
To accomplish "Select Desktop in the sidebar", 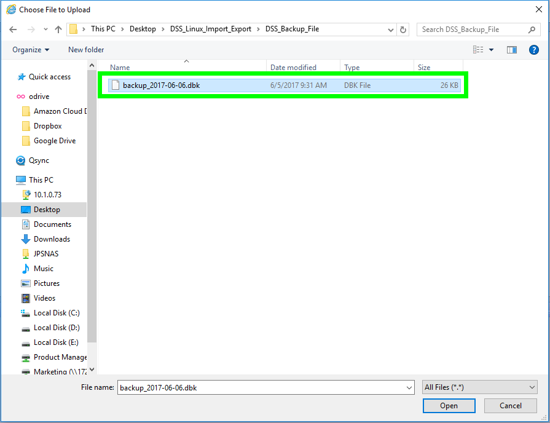I will 47,210.
